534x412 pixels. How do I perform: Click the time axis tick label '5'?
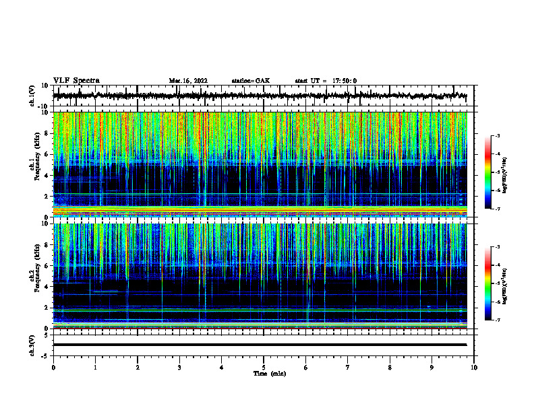point(264,368)
